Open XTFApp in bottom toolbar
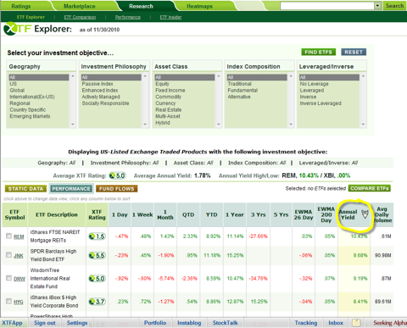 [x=12, y=323]
